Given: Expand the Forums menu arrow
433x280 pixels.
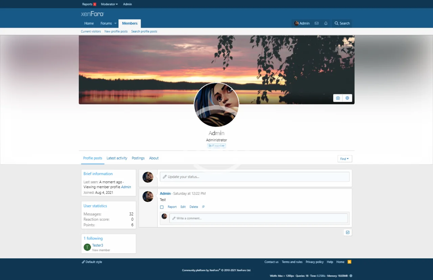Looking at the screenshot, I should [x=115, y=23].
